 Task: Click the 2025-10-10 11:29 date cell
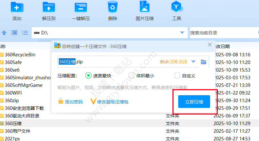click(x=232, y=123)
